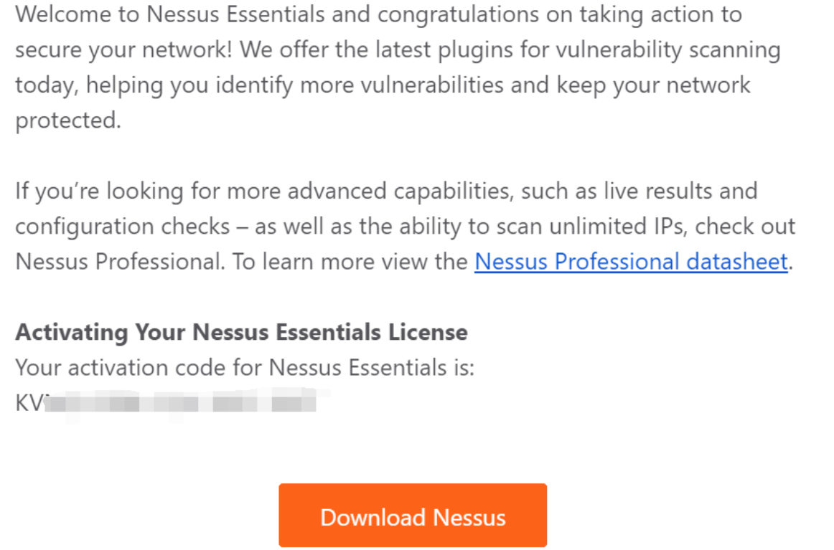Image resolution: width=834 pixels, height=550 pixels.
Task: Click the "secure your network!" text
Action: [x=123, y=49]
